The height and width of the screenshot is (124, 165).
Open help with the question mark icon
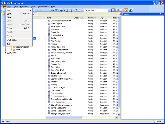click(61, 10)
